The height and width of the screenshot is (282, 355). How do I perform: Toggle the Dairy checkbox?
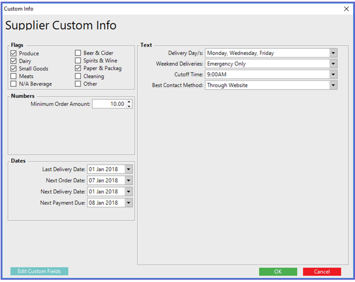pyautogui.click(x=14, y=61)
